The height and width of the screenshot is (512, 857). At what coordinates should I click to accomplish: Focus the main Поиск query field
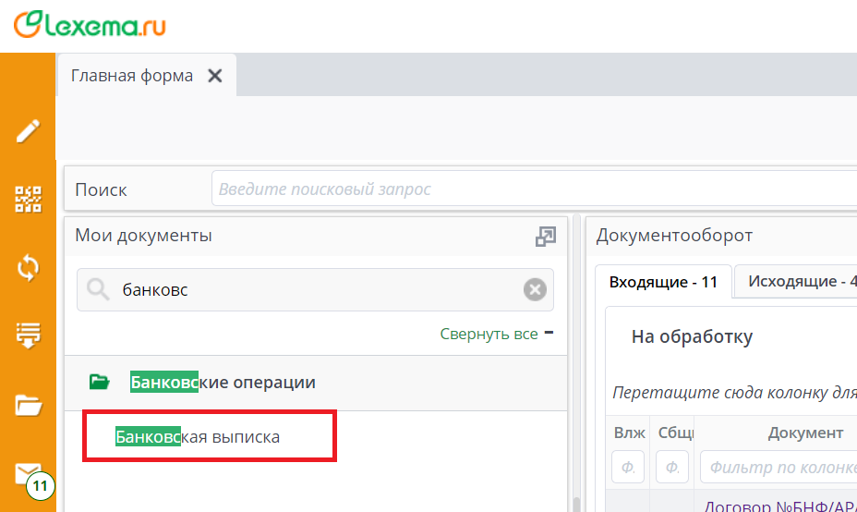534,189
